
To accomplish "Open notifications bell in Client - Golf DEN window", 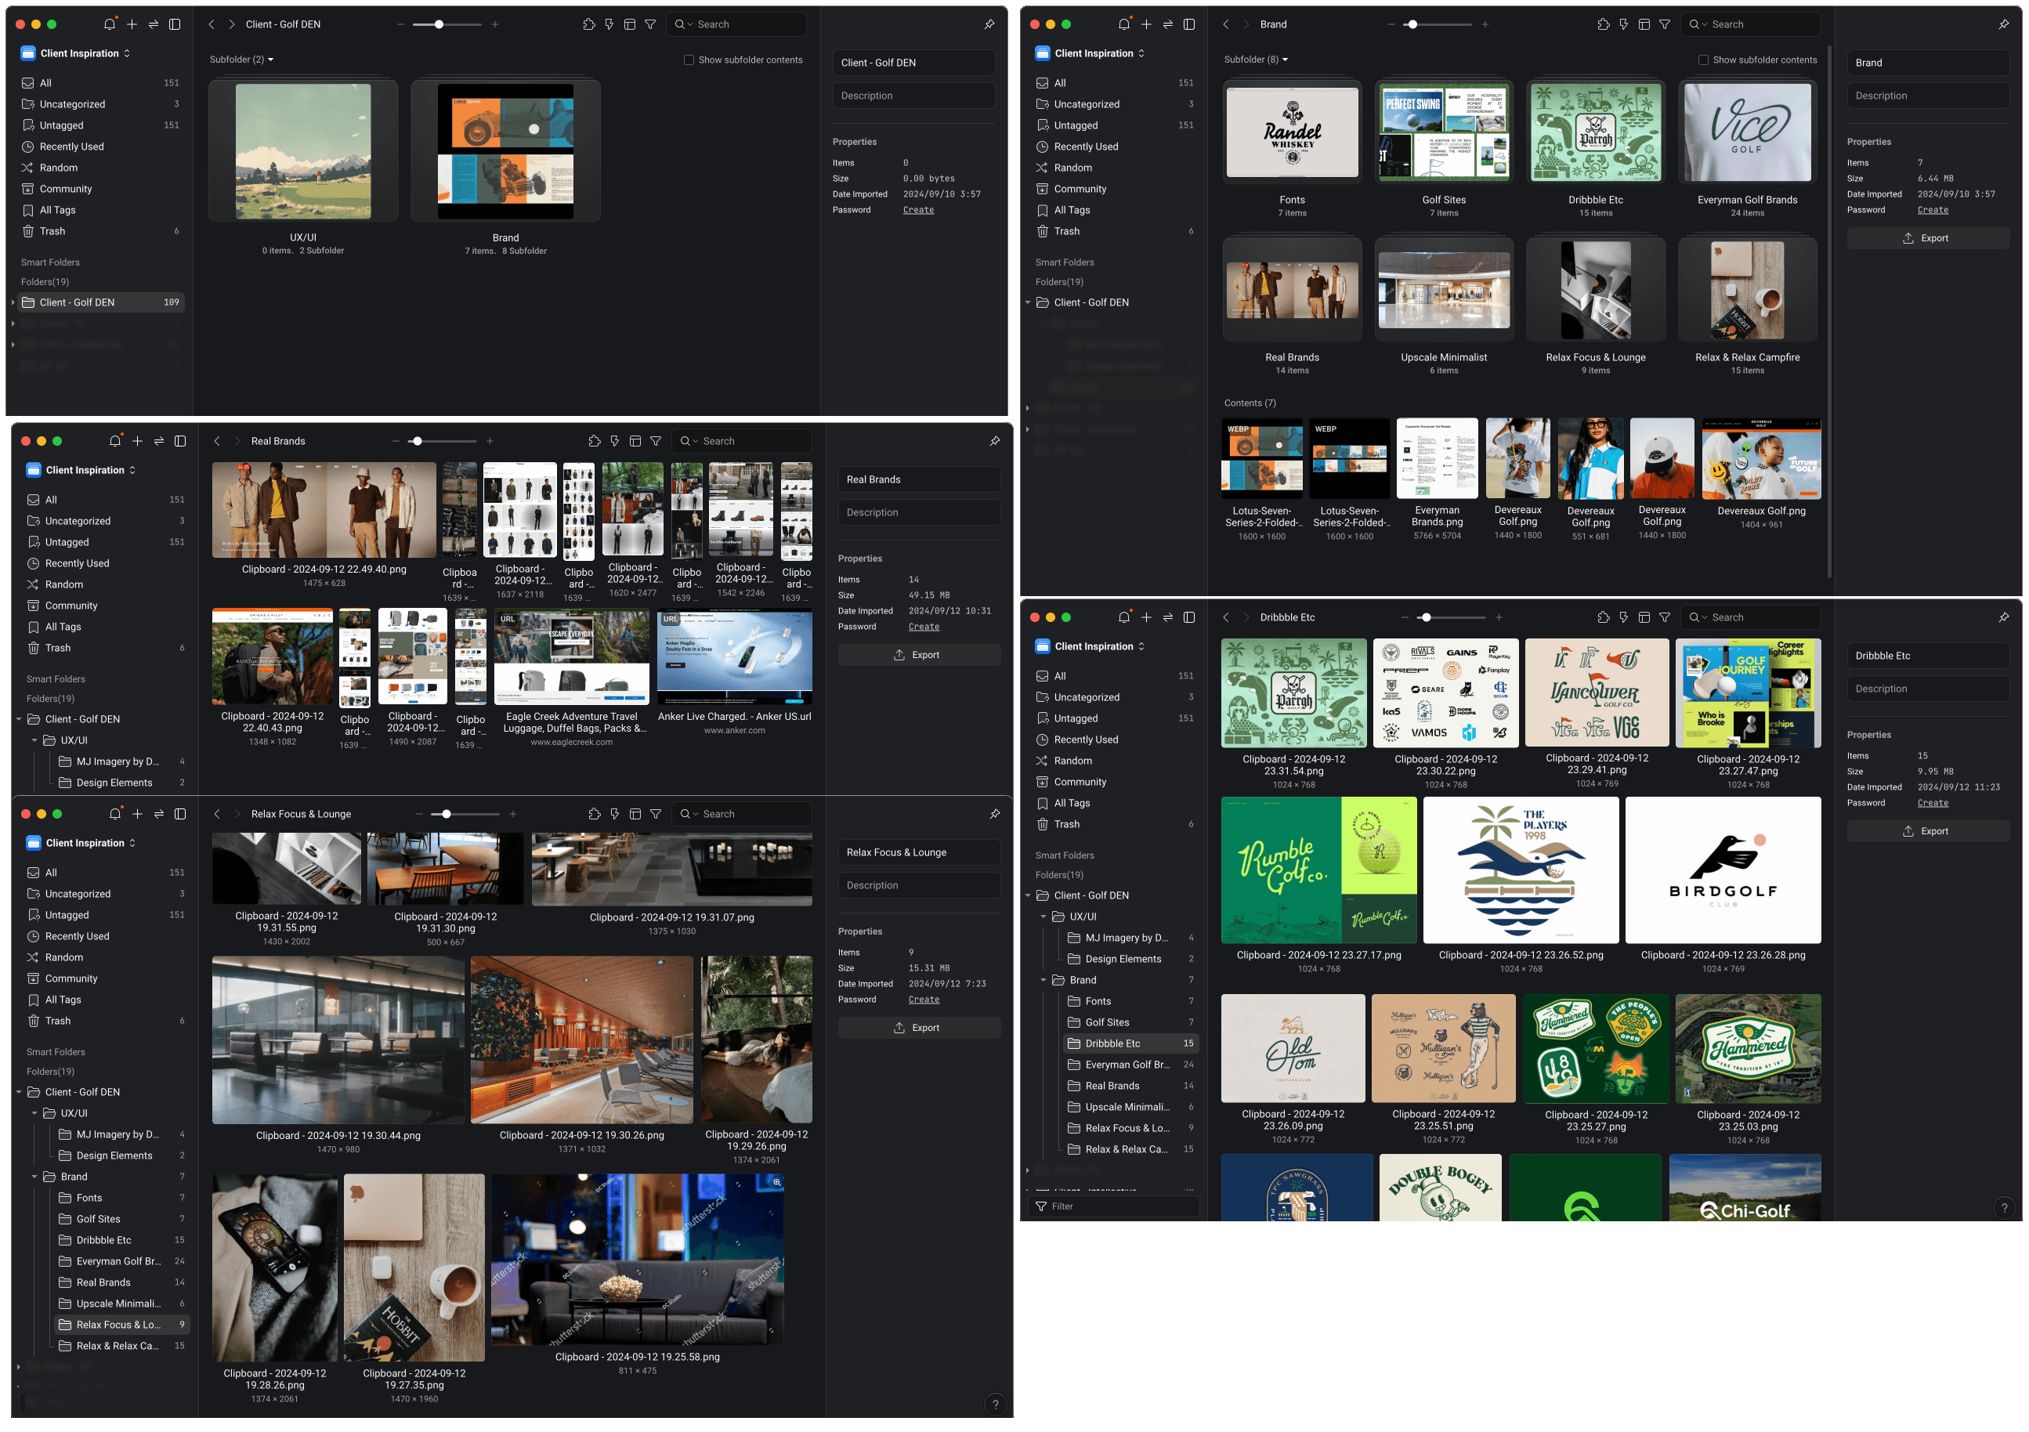I will click(110, 24).
